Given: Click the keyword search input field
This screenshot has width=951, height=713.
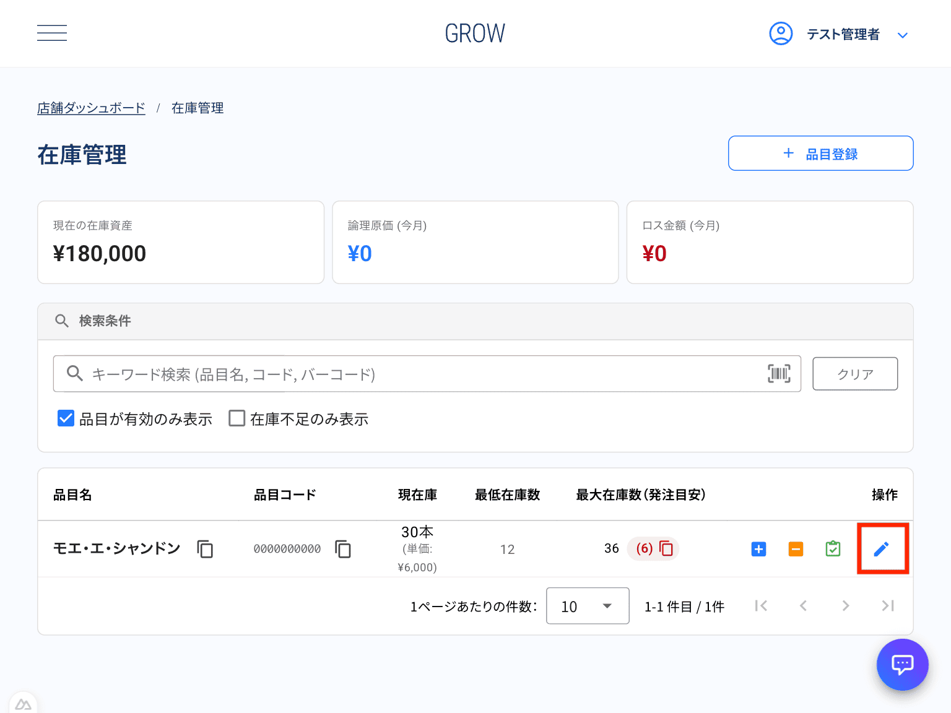Looking at the screenshot, I should [x=371, y=373].
